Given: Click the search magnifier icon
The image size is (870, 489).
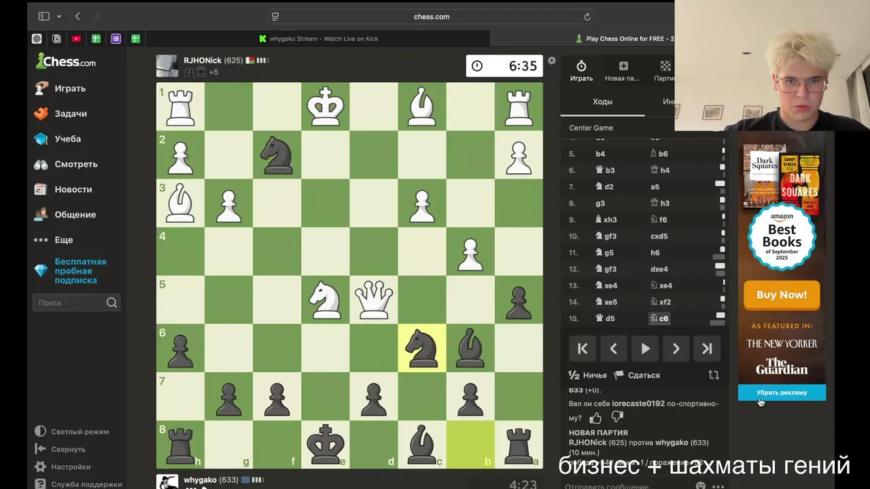Looking at the screenshot, I should coord(111,303).
